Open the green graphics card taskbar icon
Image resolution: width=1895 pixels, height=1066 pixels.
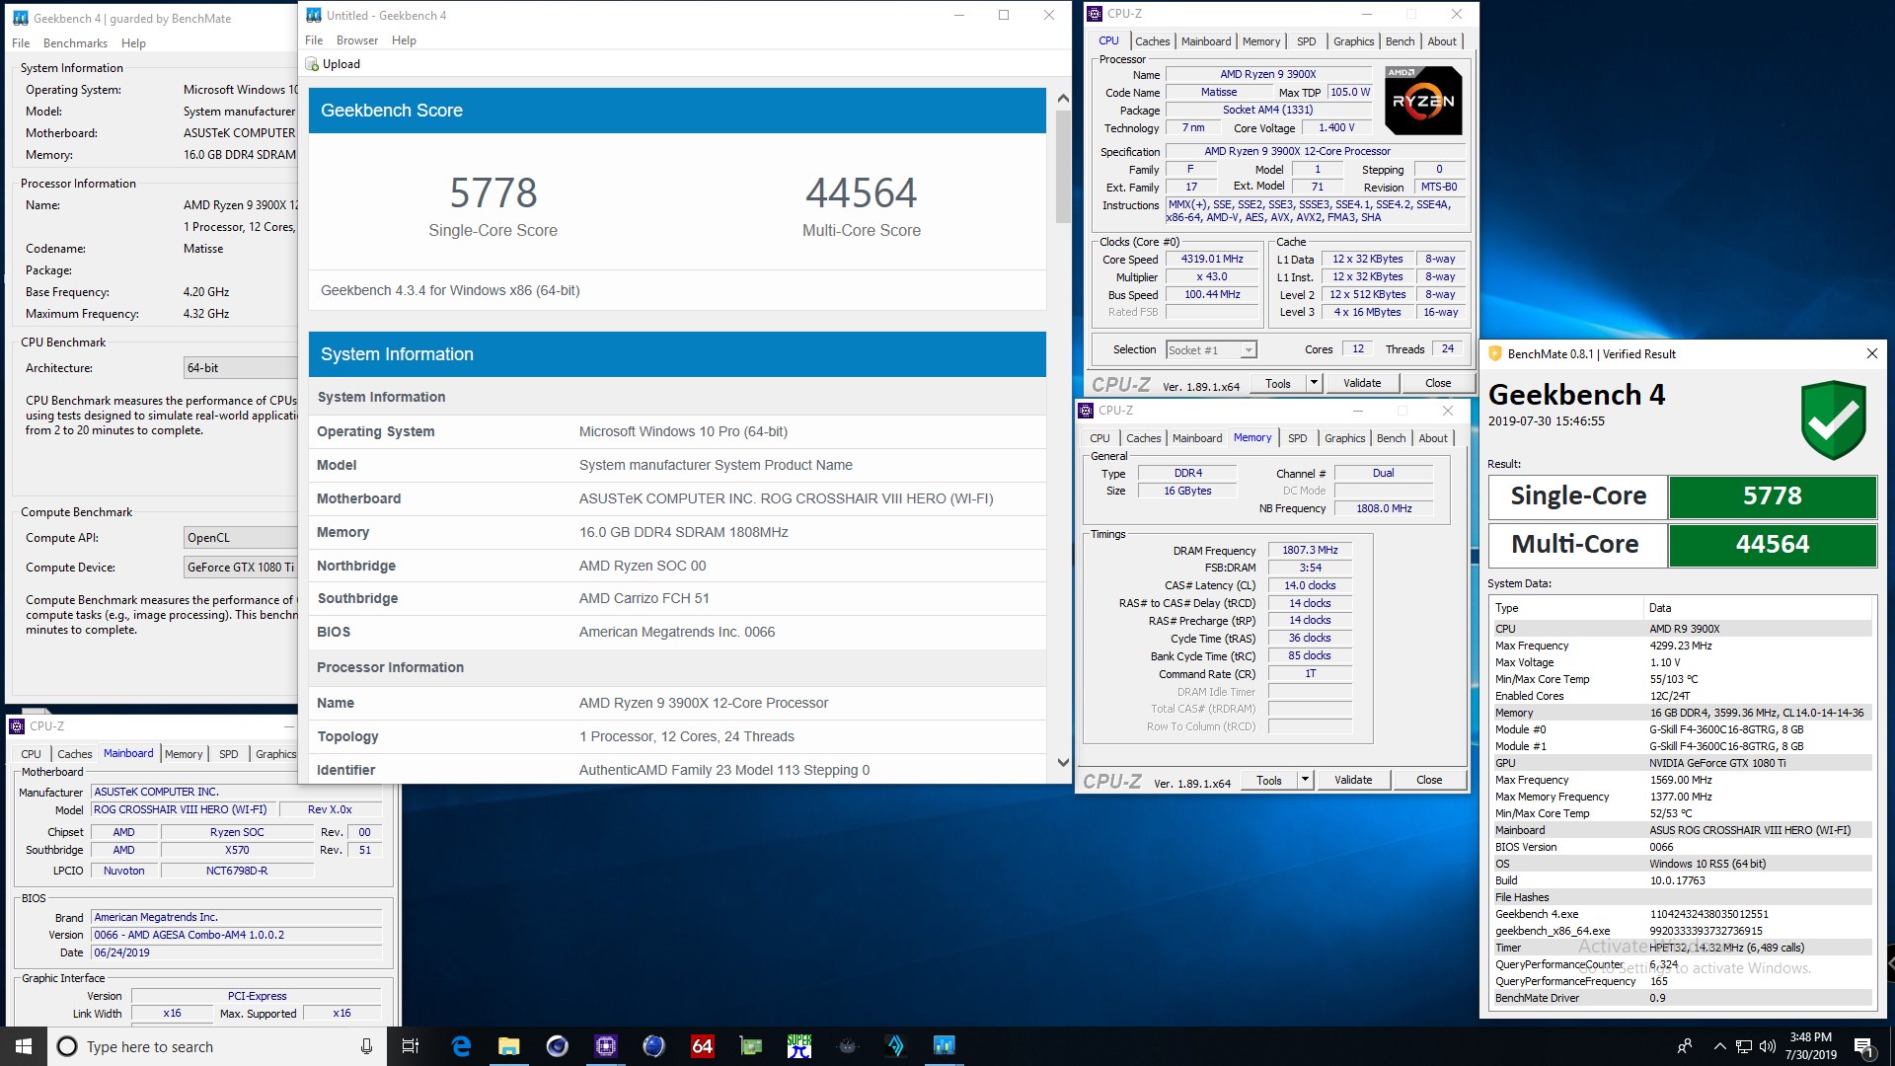coord(751,1046)
